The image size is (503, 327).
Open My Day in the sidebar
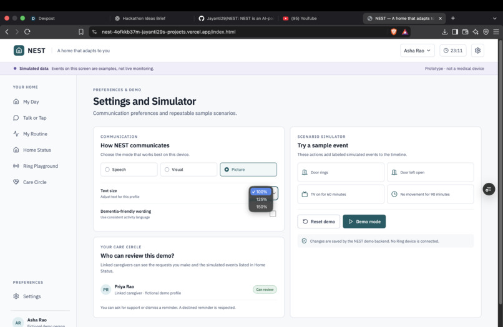point(31,102)
